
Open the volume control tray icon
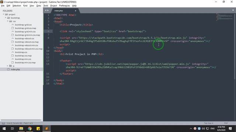203,129
